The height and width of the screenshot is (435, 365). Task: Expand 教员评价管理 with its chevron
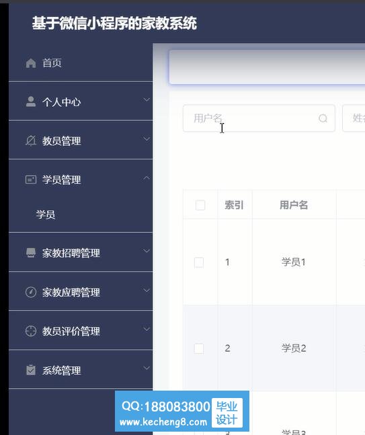point(147,329)
